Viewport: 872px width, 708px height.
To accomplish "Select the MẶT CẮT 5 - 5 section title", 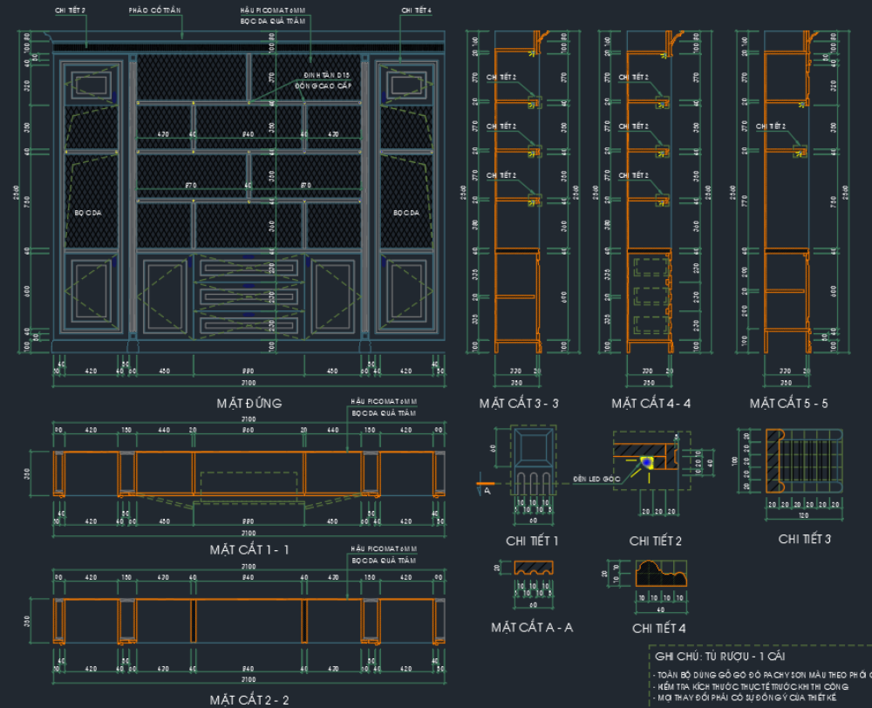I will point(788,404).
